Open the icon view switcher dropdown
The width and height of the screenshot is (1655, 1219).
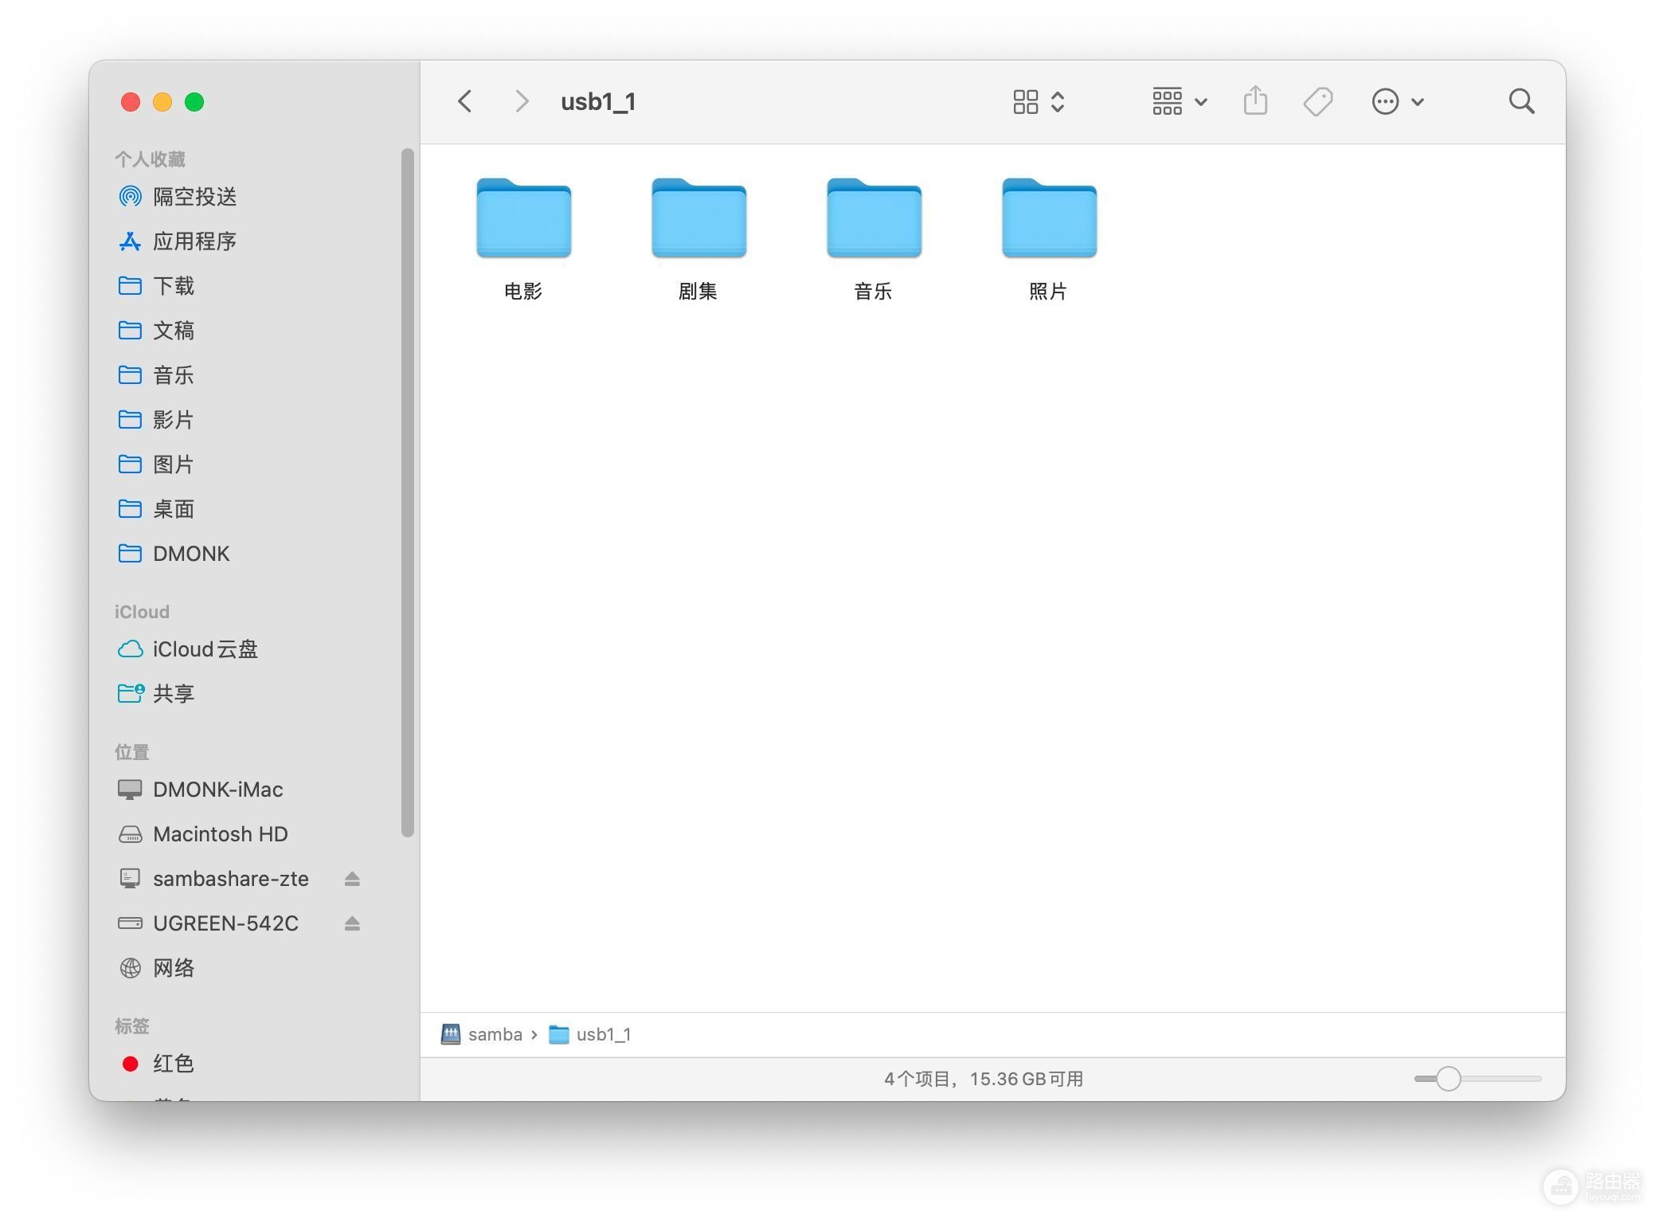point(1039,101)
